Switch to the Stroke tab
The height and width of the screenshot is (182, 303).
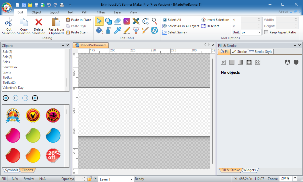(x=239, y=52)
